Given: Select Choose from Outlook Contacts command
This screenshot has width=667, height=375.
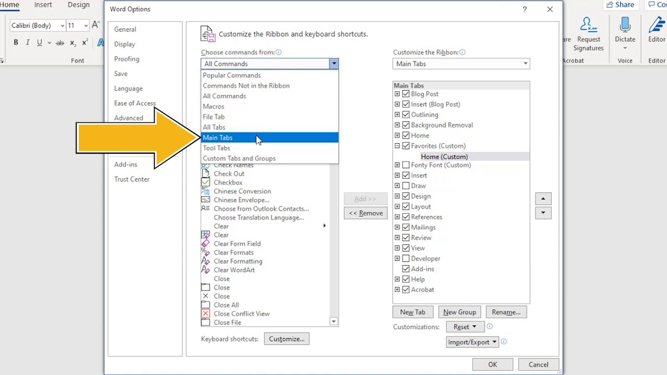Looking at the screenshot, I should (261, 209).
